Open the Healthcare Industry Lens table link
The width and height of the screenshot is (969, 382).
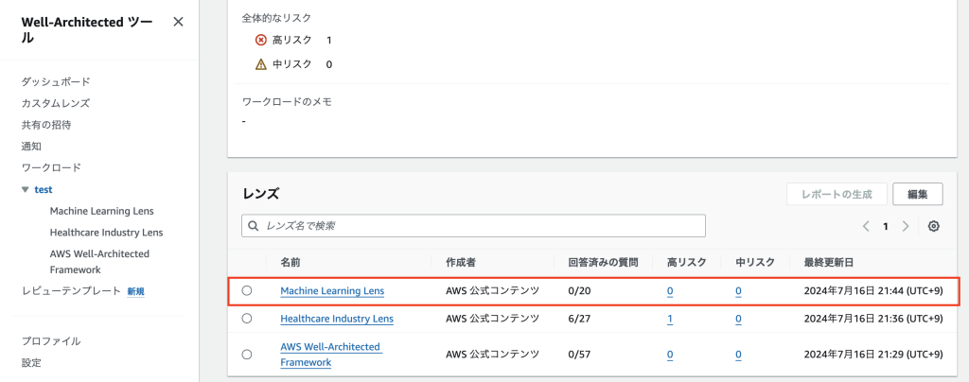[337, 319]
